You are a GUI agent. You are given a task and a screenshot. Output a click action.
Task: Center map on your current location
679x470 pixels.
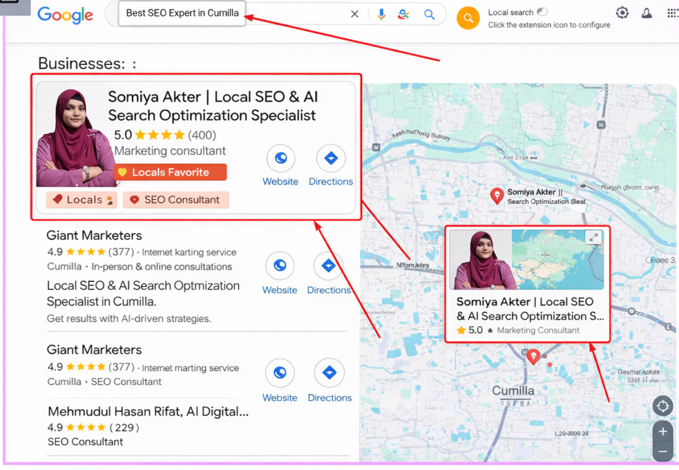(x=662, y=406)
